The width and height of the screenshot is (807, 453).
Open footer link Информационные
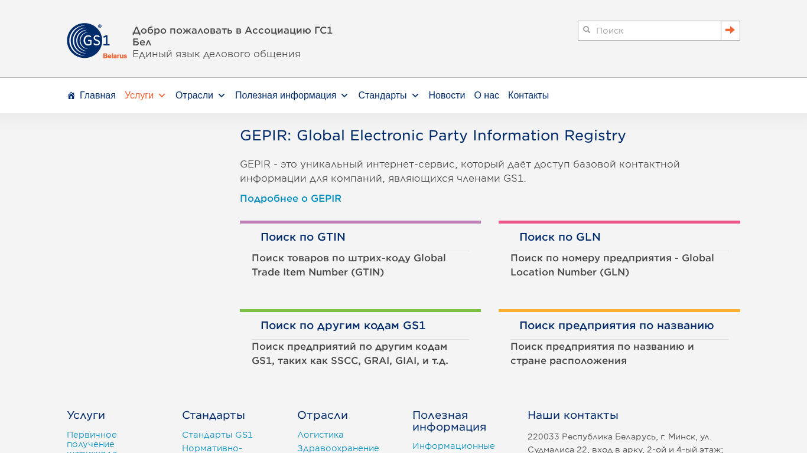pos(454,446)
